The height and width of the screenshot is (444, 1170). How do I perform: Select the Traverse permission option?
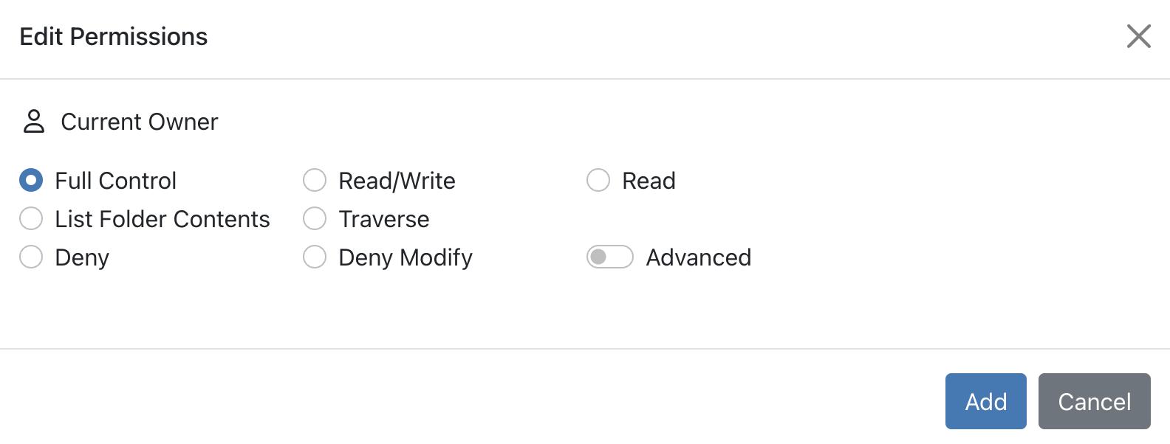coord(315,218)
